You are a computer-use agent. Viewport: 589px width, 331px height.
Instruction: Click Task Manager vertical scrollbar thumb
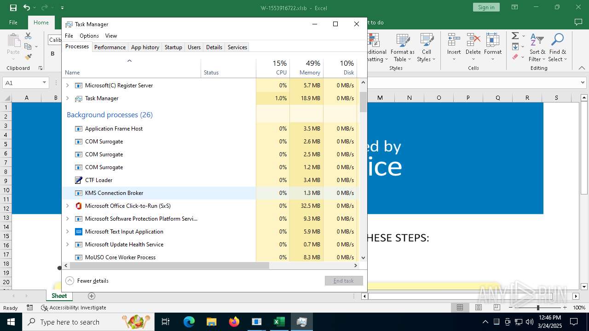coord(363,102)
